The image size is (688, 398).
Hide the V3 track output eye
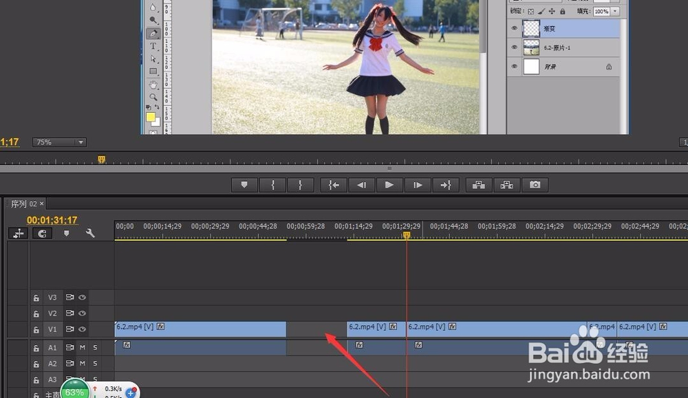82,297
